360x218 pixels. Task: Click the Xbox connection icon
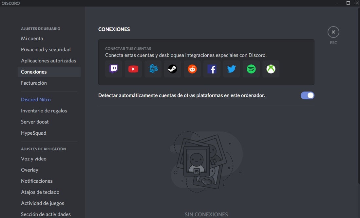[271, 69]
